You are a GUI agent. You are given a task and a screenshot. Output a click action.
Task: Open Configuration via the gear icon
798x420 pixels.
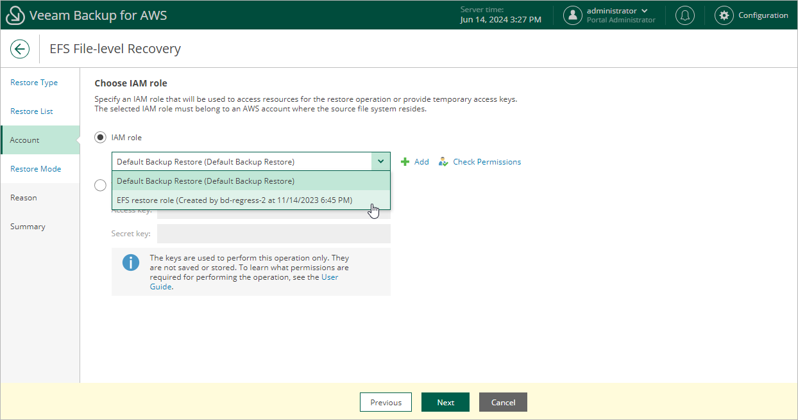(x=724, y=15)
